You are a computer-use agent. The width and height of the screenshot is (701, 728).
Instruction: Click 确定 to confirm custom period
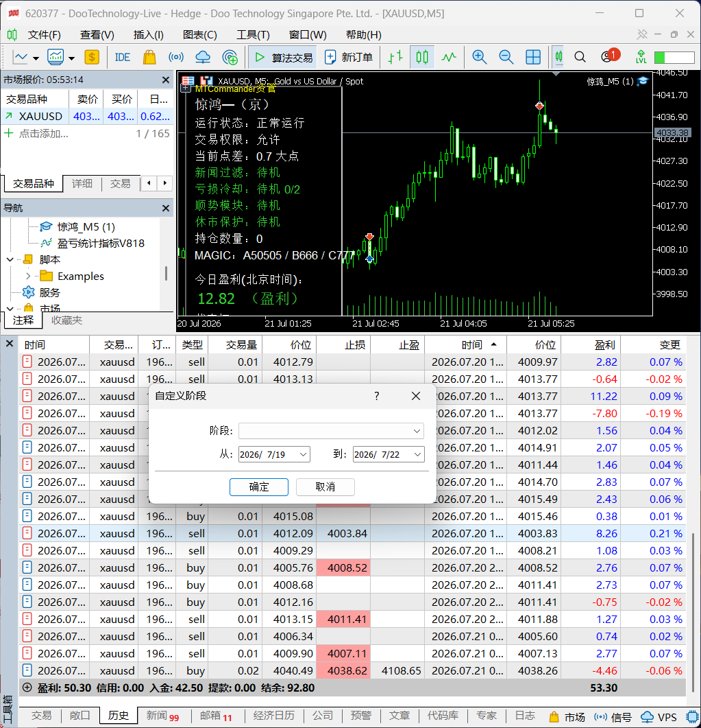259,487
